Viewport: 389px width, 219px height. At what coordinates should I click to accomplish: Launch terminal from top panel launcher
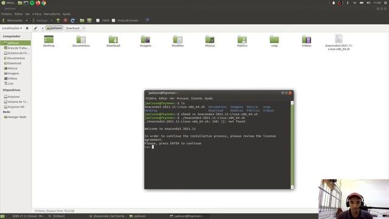tap(26, 3)
